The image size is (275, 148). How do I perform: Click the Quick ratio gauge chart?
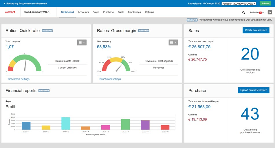tap(25, 62)
